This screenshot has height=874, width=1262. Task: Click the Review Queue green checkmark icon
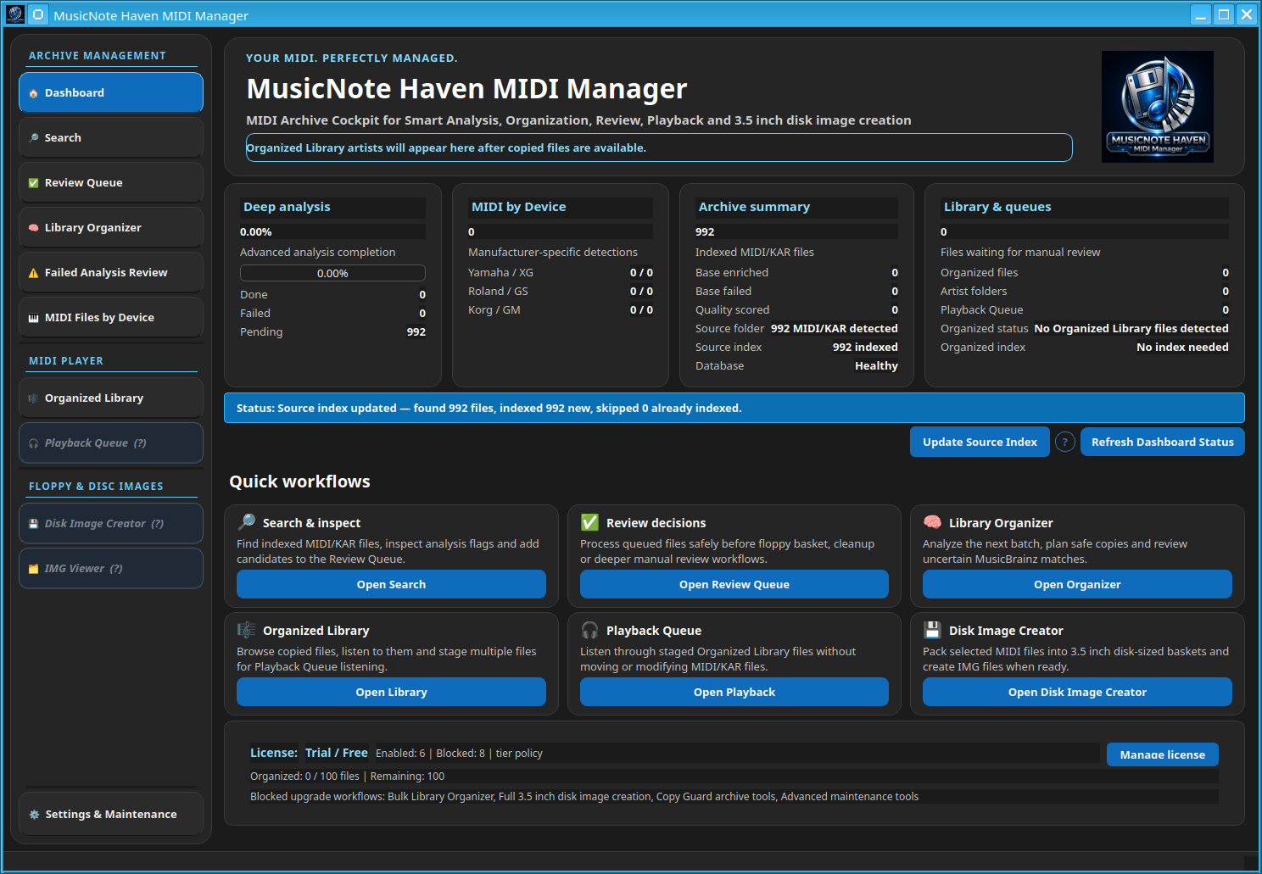(x=34, y=182)
